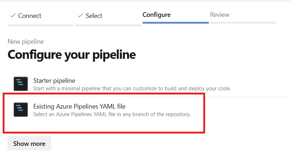Click the Starter pipeline YAML icon
This screenshot has height=167, width=290.
21,84
